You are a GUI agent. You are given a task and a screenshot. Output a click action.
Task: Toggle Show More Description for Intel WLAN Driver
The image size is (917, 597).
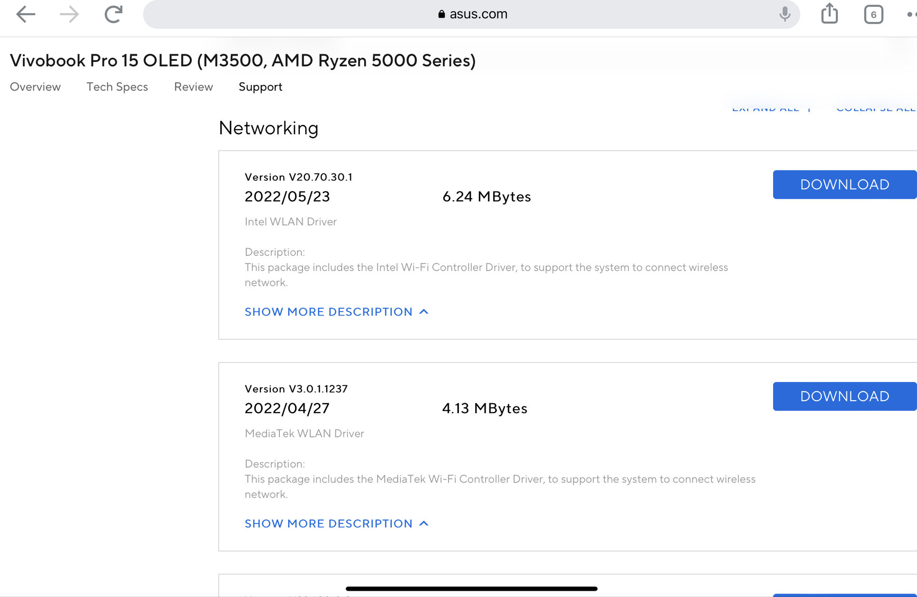point(336,312)
